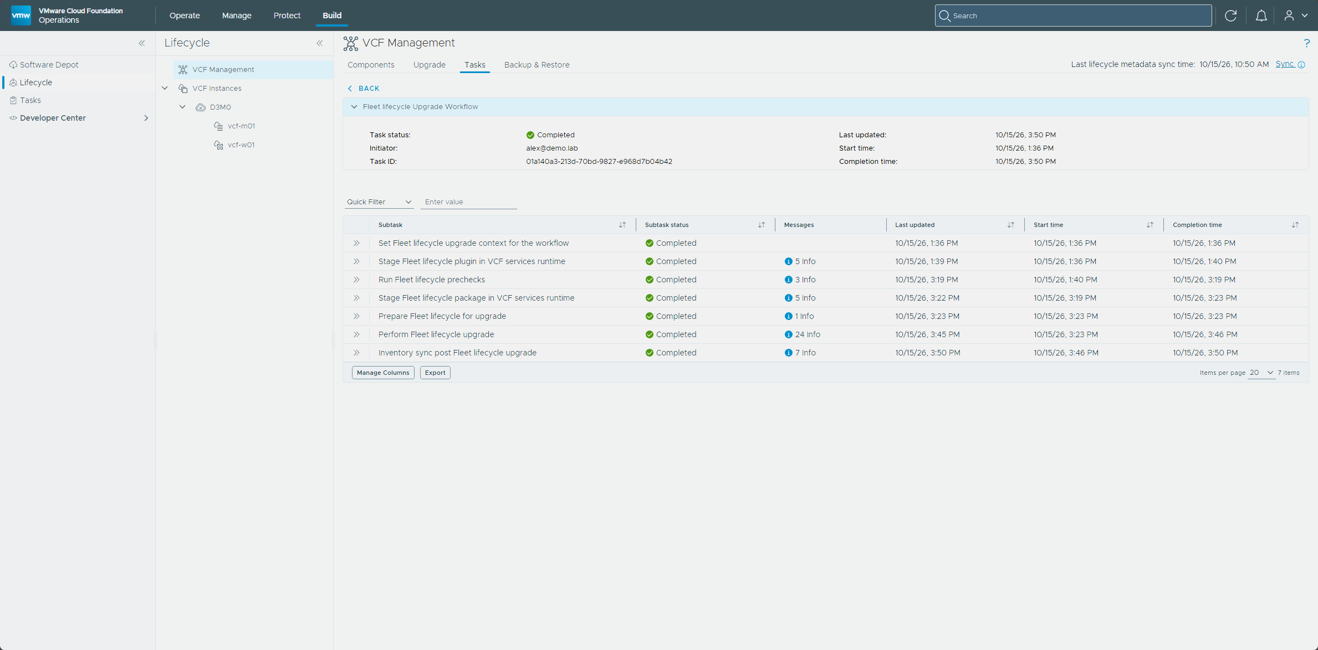Expand Developer Center submenu
The image size is (1318, 650).
coord(146,118)
